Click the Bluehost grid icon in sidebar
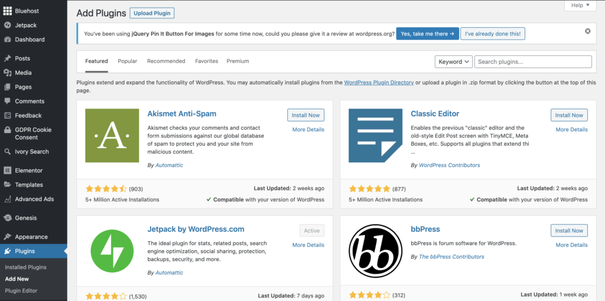Image resolution: width=605 pixels, height=301 pixels. pos(7,11)
